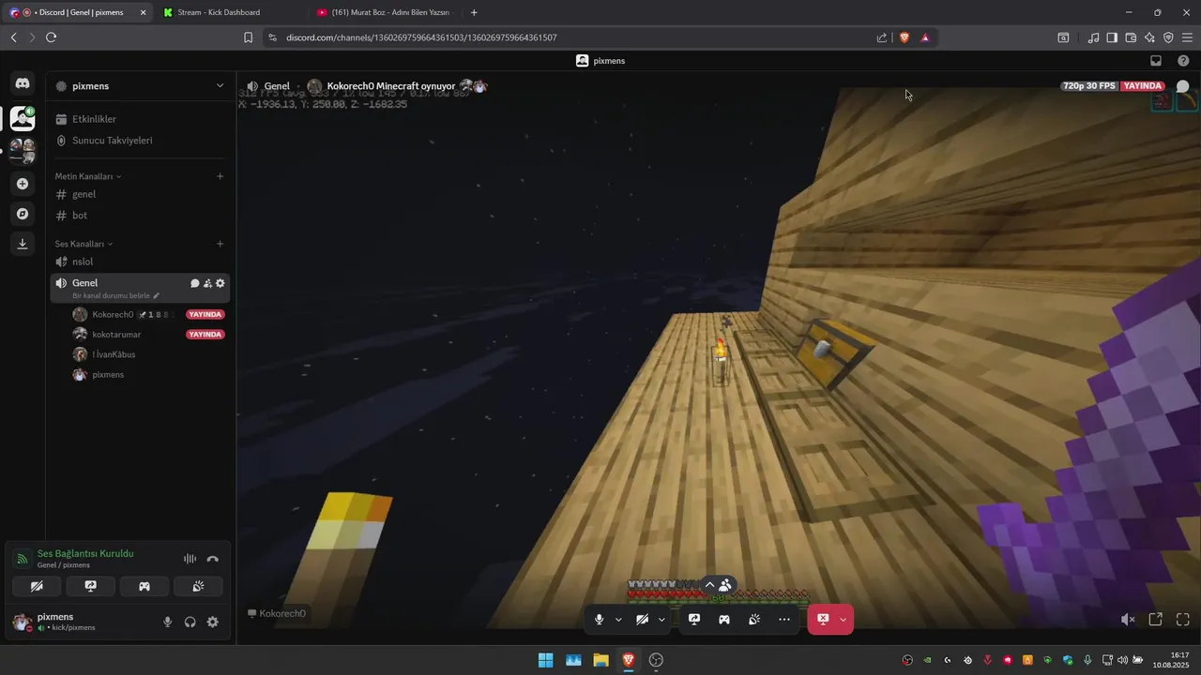
Task: Open microphone options arrow in control bar
Action: coord(618,620)
